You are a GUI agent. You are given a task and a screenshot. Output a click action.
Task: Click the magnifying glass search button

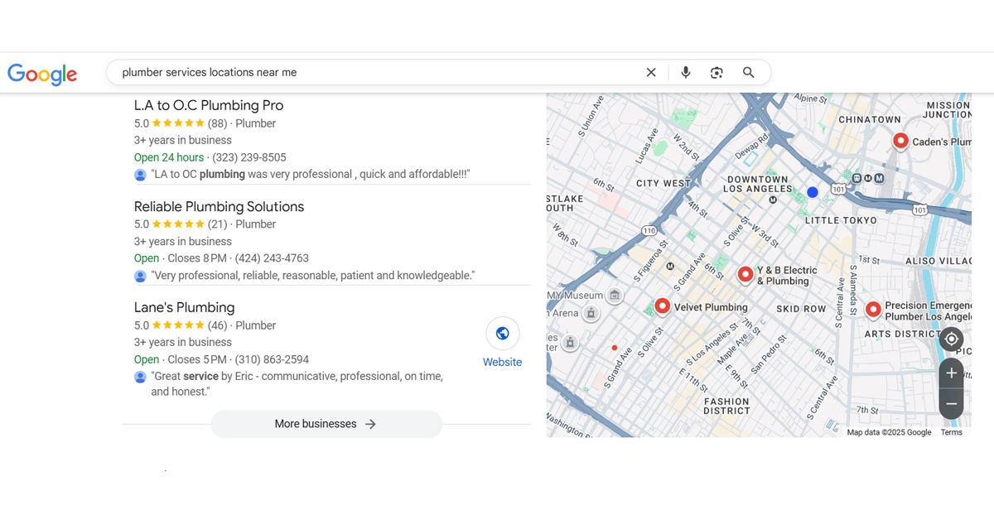coord(749,73)
